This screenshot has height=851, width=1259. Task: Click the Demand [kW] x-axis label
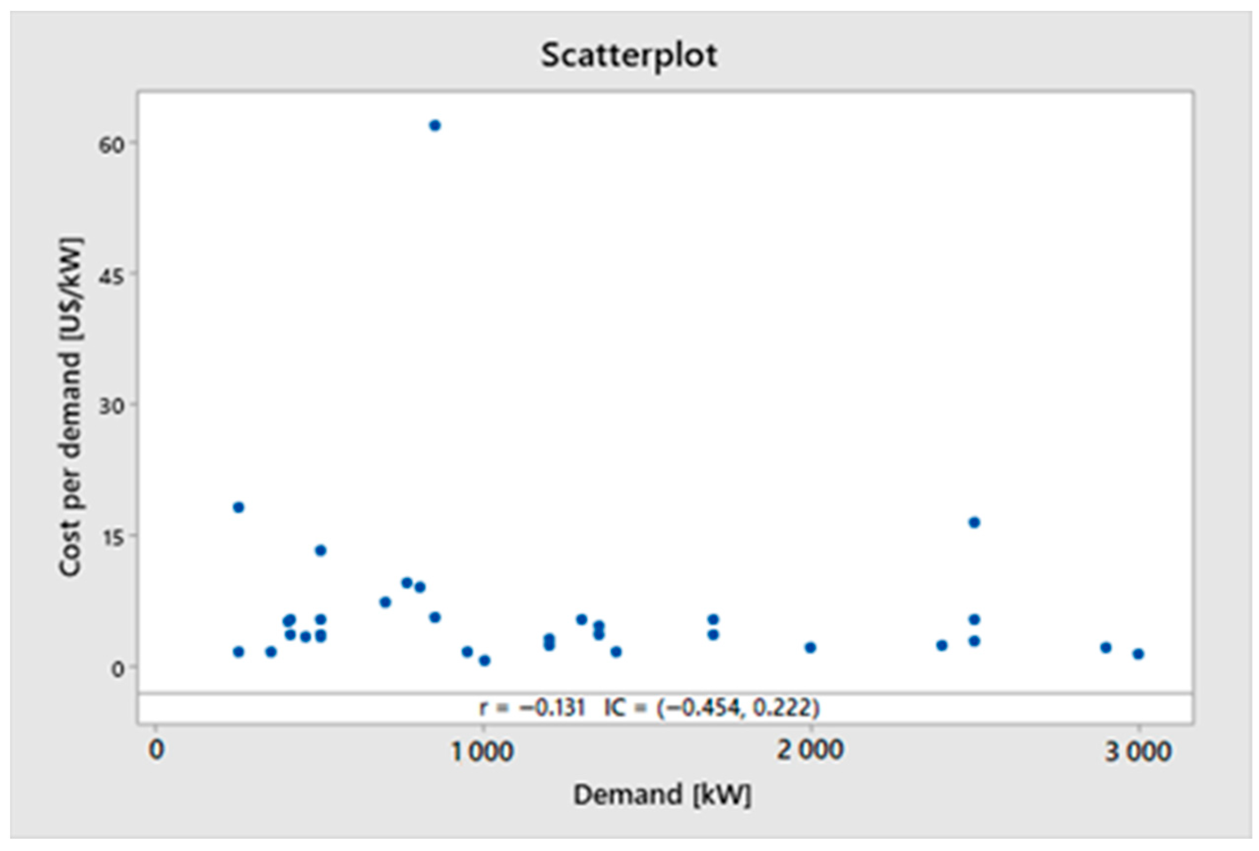[x=661, y=794]
